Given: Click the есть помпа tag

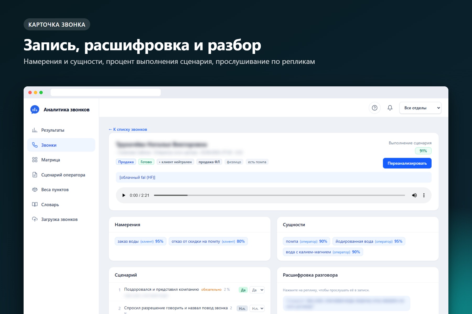Looking at the screenshot, I should point(257,162).
